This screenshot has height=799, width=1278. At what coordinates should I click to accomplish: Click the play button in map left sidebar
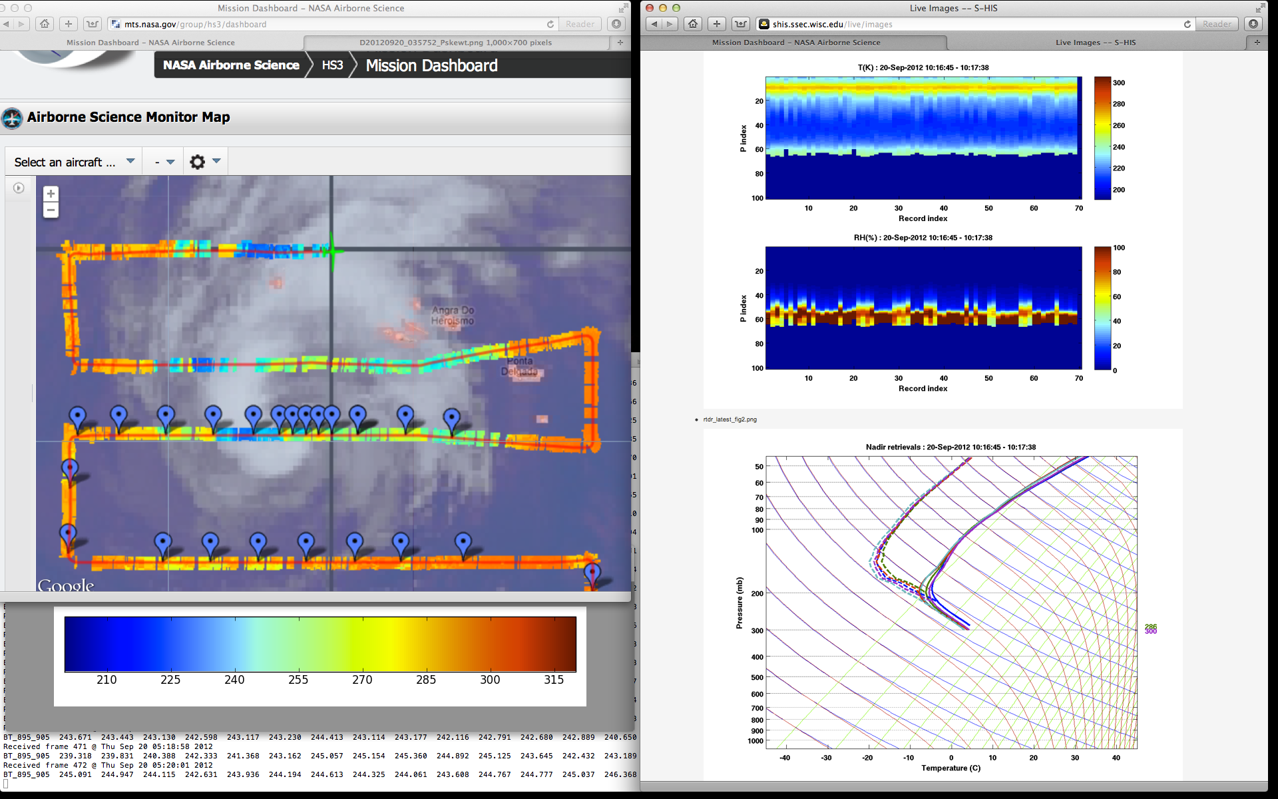click(x=19, y=188)
